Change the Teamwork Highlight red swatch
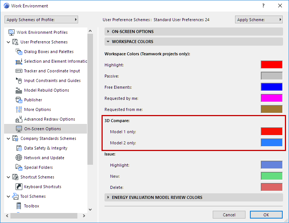 tap(272, 65)
